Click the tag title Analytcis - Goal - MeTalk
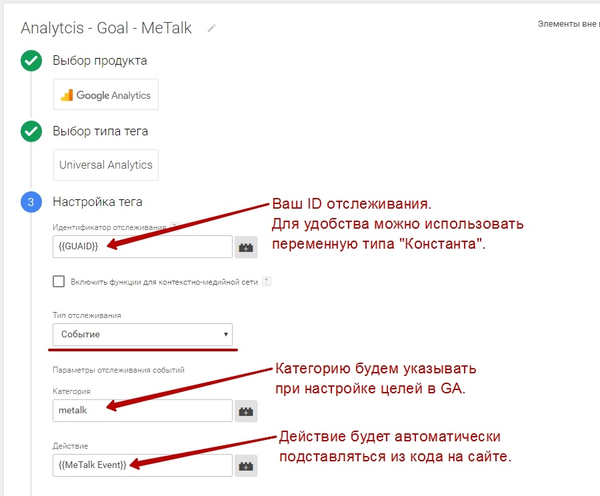 106,28
